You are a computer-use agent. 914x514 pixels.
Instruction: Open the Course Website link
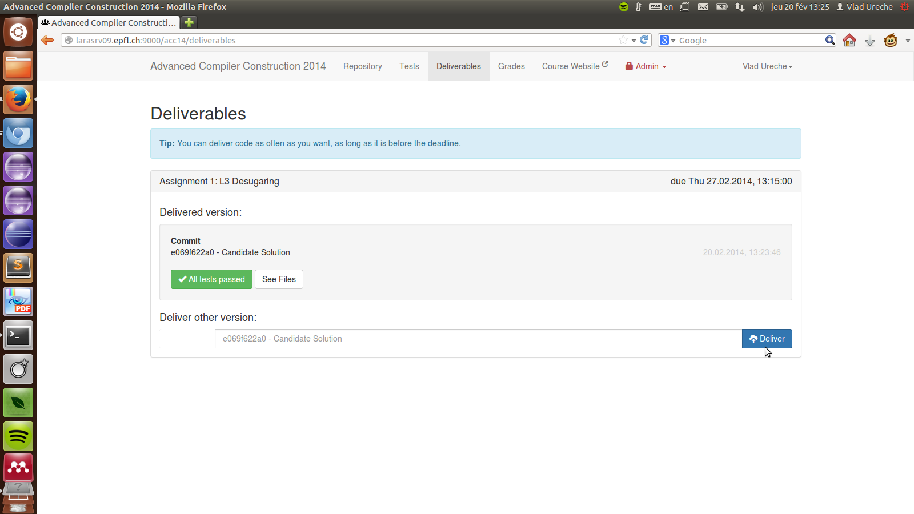pyautogui.click(x=575, y=66)
